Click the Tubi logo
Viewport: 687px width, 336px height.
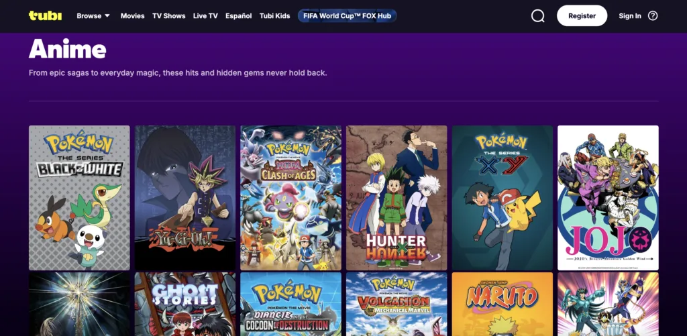click(45, 16)
